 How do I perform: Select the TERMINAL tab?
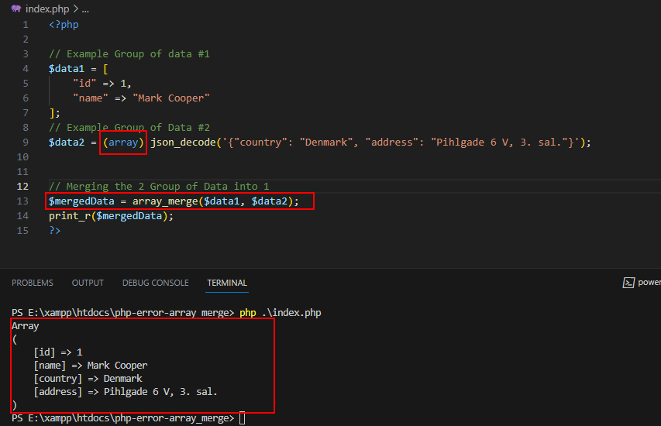pyautogui.click(x=227, y=283)
